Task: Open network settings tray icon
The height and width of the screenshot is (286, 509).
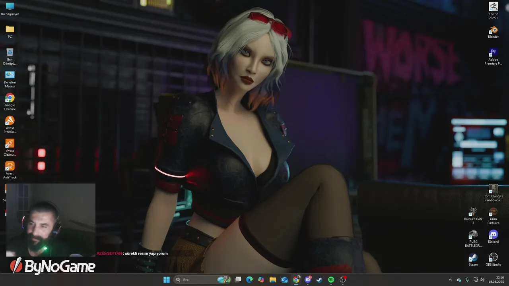Action: (476, 280)
